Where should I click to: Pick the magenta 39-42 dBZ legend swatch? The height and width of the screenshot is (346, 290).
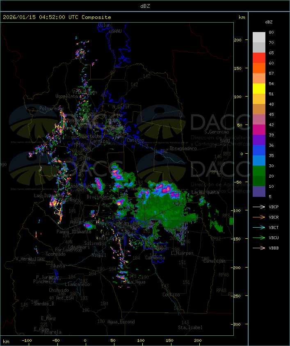(x=259, y=130)
